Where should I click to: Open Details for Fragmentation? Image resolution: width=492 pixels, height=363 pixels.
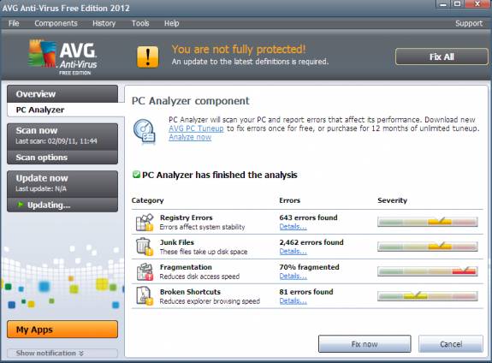click(x=293, y=277)
